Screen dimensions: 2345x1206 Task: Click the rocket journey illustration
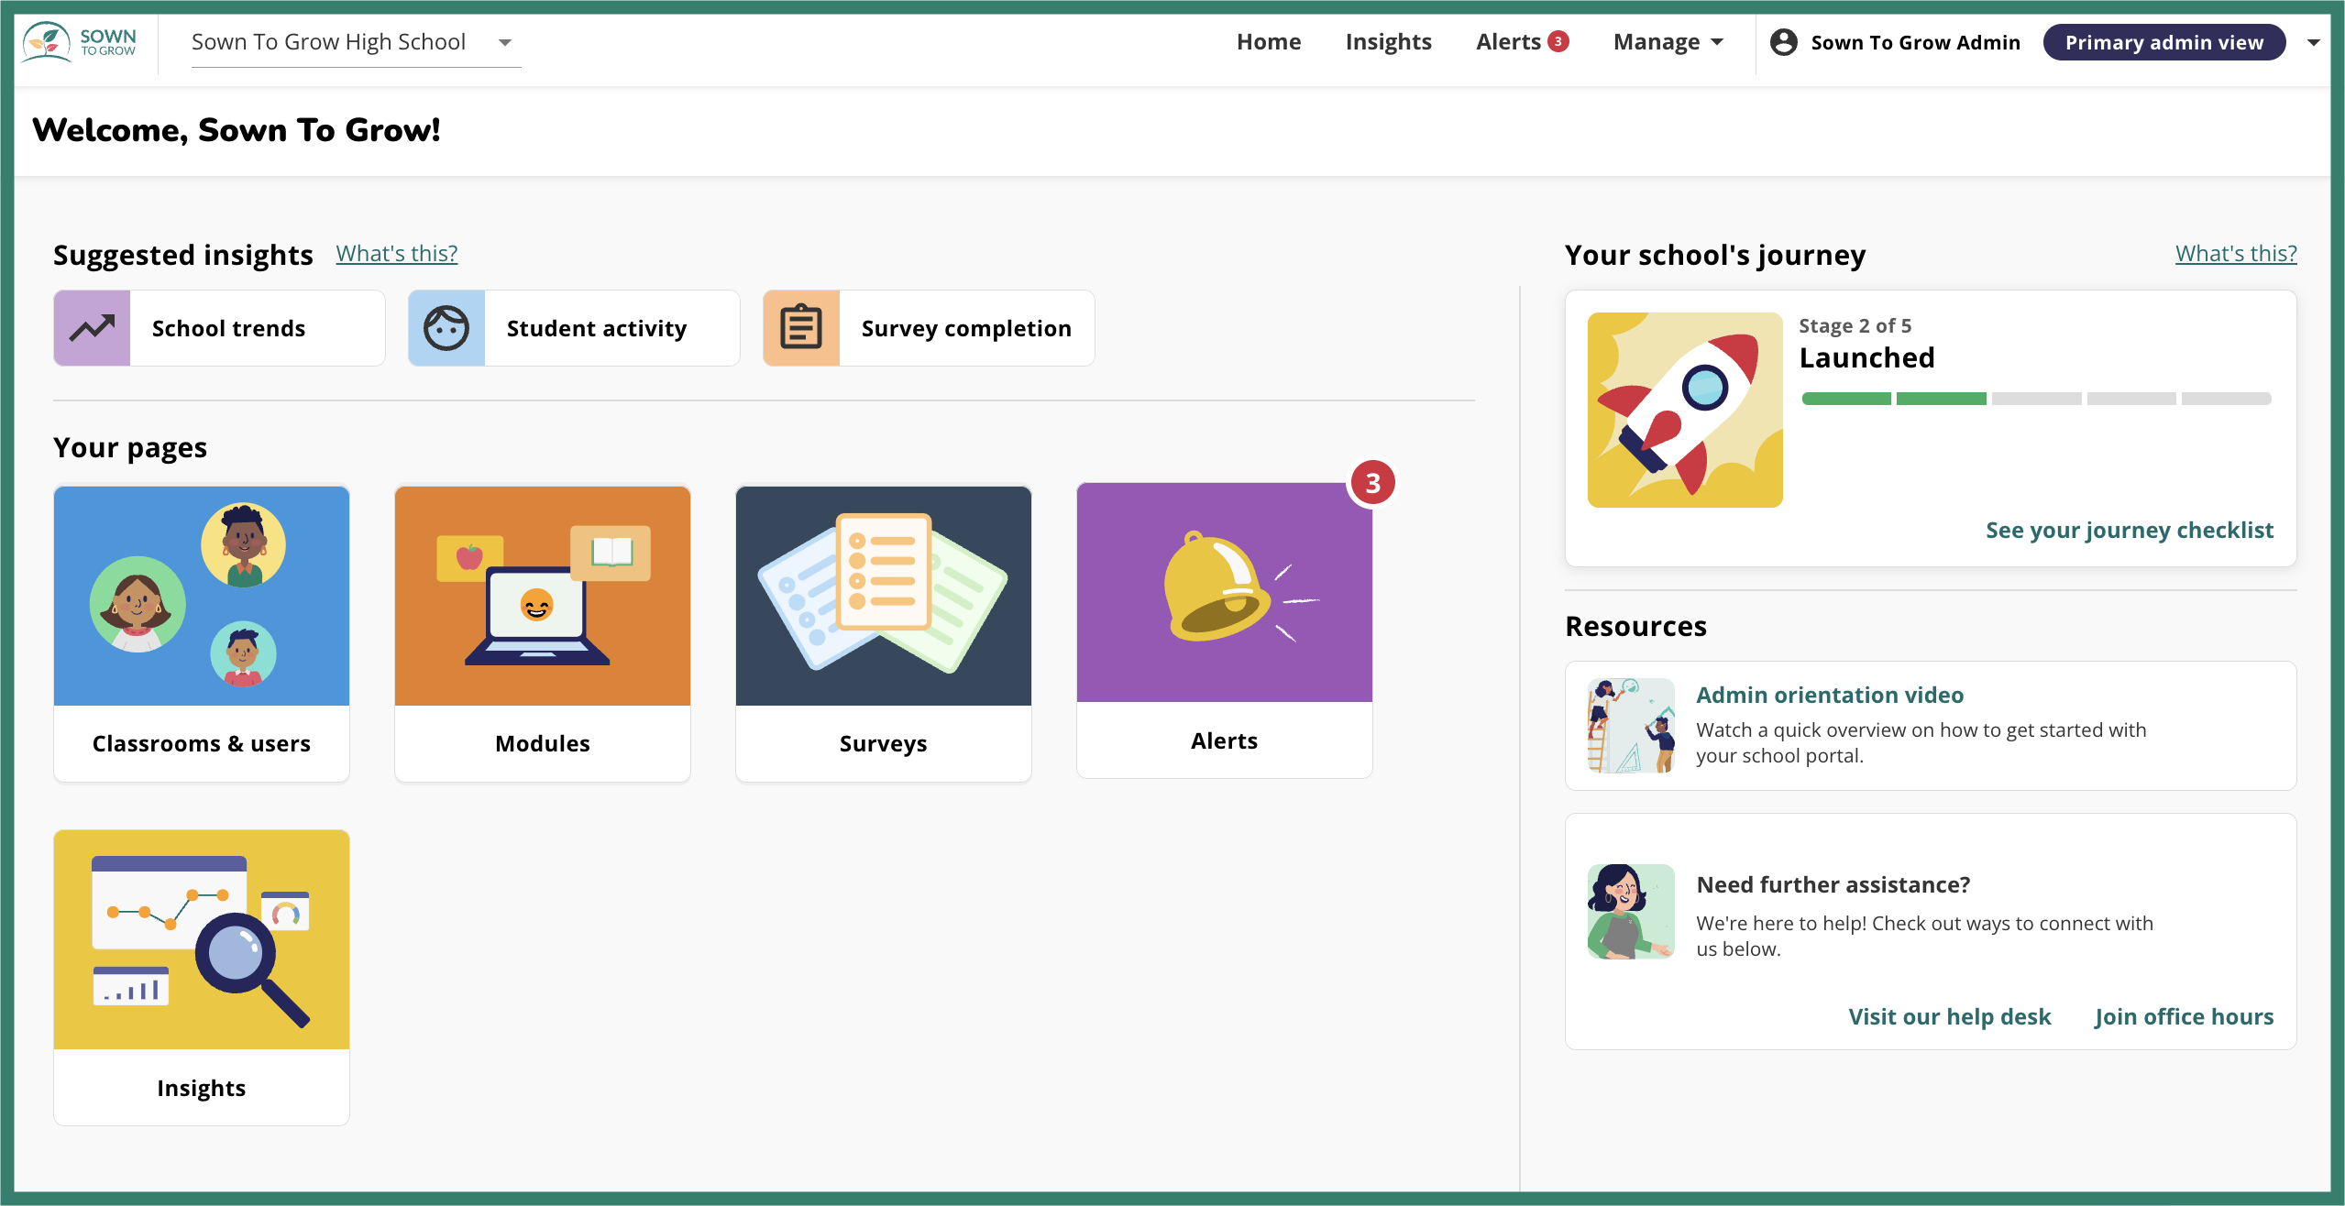[x=1685, y=410]
